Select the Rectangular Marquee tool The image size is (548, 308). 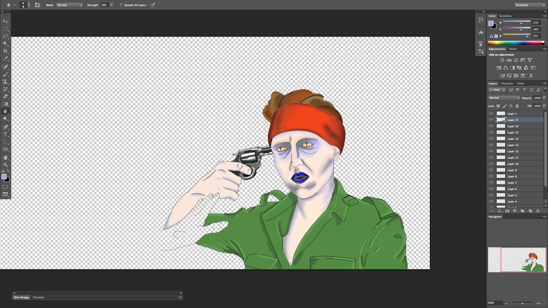5,29
